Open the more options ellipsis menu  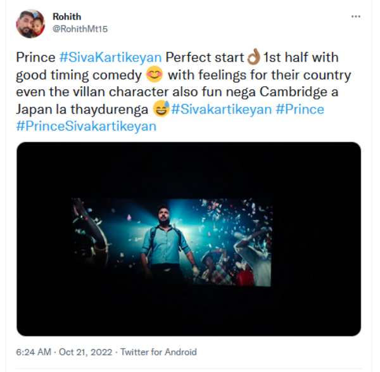[x=355, y=15]
